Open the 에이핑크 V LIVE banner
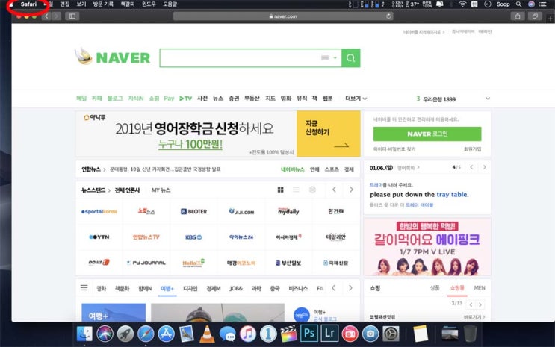This screenshot has height=347, width=555. (427, 247)
